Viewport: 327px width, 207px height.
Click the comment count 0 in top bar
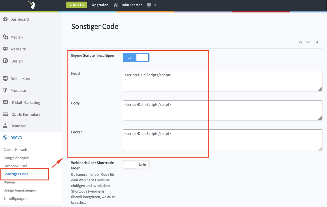[155, 5]
